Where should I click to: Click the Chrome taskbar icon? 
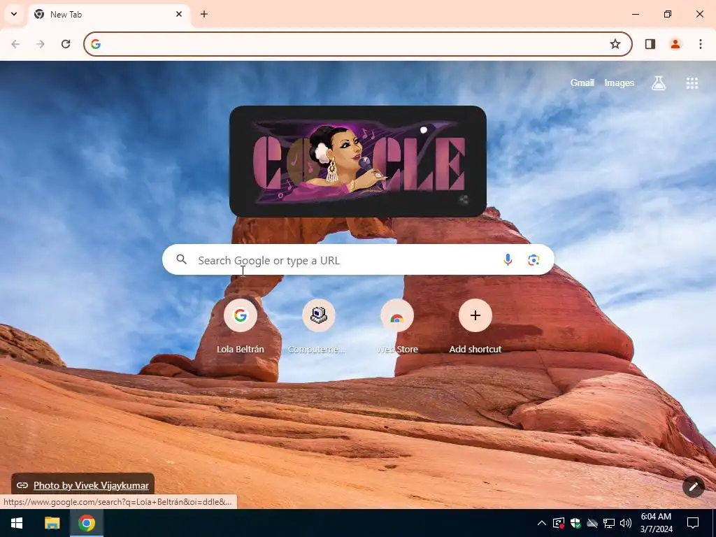tap(87, 523)
